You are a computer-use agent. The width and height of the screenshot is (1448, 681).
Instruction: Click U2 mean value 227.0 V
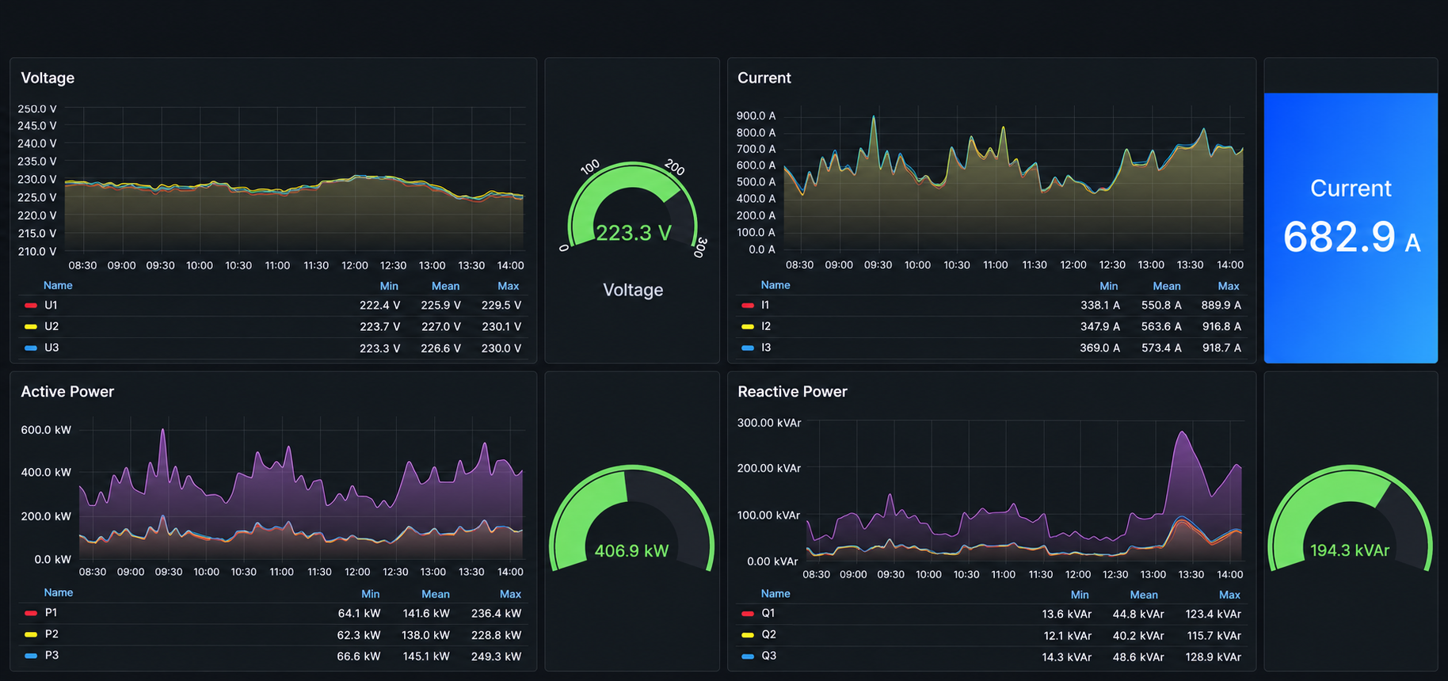pyautogui.click(x=441, y=326)
